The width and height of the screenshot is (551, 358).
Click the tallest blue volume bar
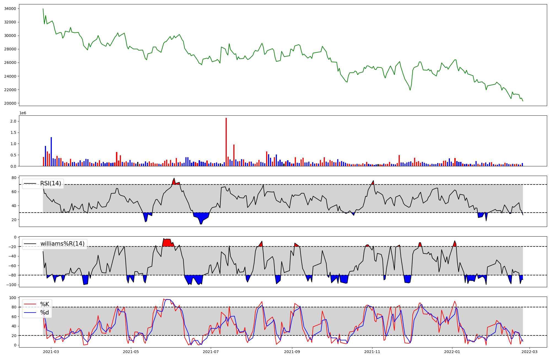51,151
